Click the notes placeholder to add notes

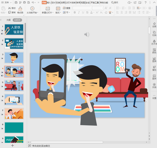41,146
